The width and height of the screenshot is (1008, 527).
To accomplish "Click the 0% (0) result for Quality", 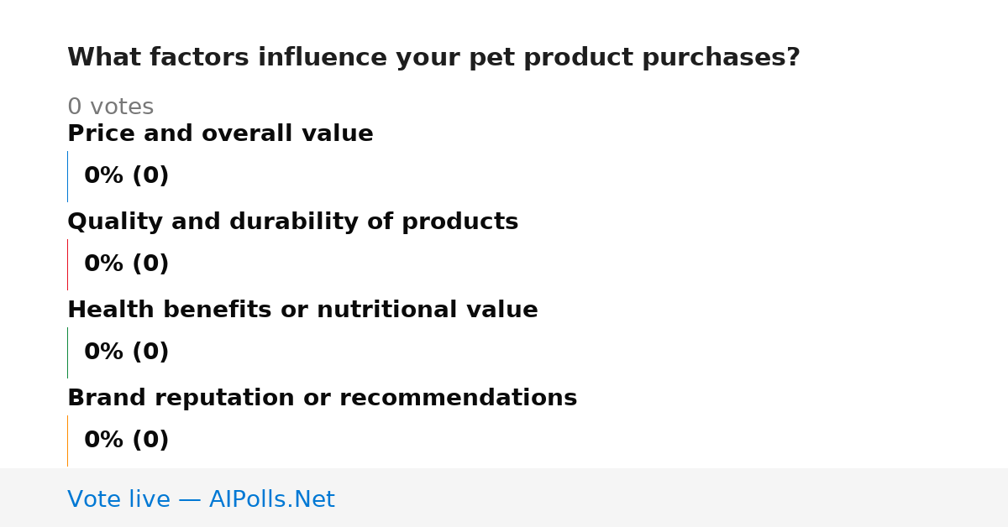I will (126, 264).
